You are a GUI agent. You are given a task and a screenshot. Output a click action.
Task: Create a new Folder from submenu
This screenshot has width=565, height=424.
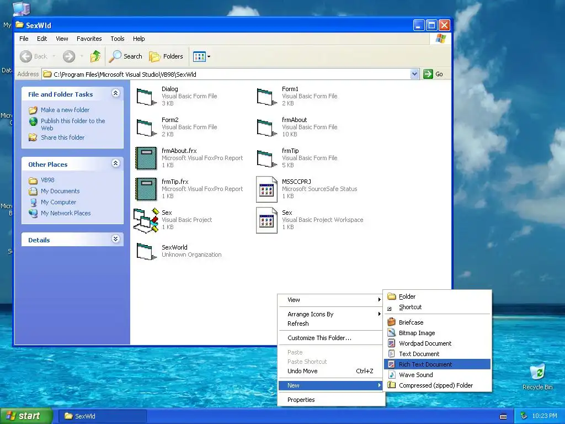tap(437, 296)
